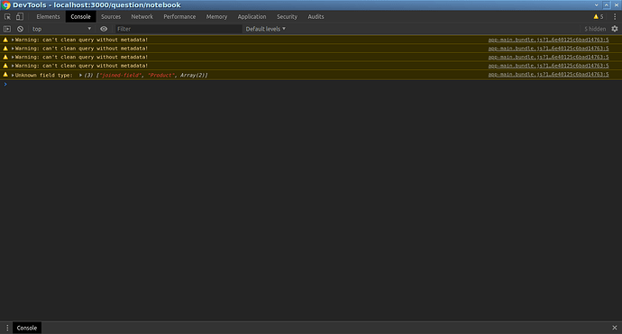This screenshot has height=334, width=622.
Task: Expand the third 'can't clean query' warning
Action: click(13, 57)
